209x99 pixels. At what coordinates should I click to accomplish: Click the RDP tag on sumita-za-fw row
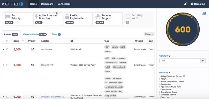tap(107, 47)
